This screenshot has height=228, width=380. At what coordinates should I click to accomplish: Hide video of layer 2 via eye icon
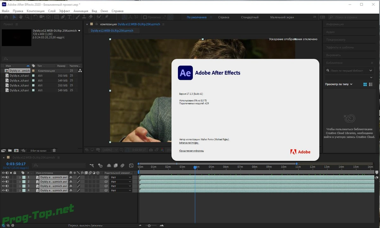[3, 182]
